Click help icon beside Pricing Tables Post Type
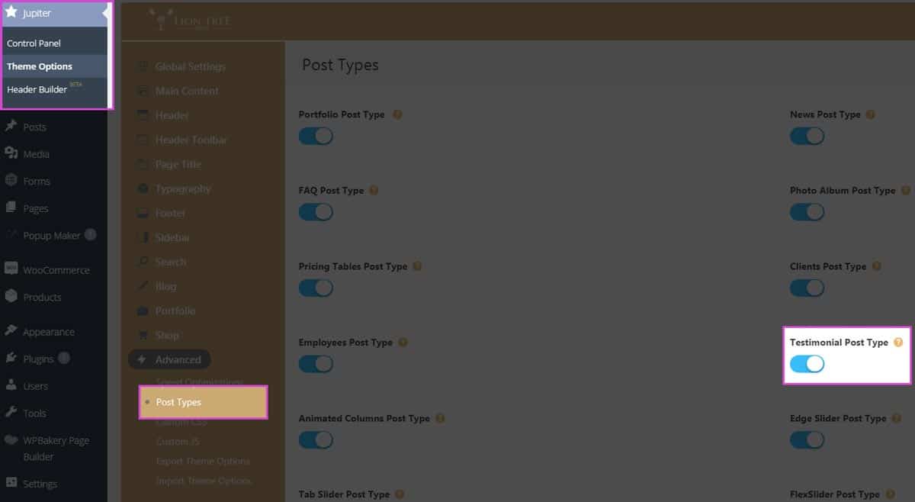Viewport: 915px width, 502px height. (x=417, y=266)
